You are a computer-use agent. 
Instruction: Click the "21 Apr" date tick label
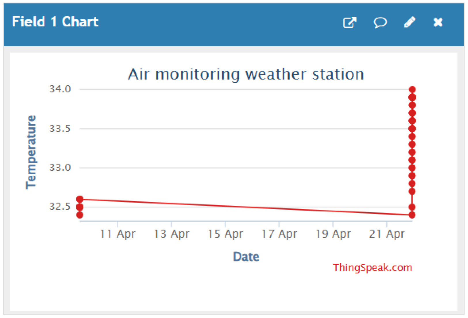pos(387,234)
